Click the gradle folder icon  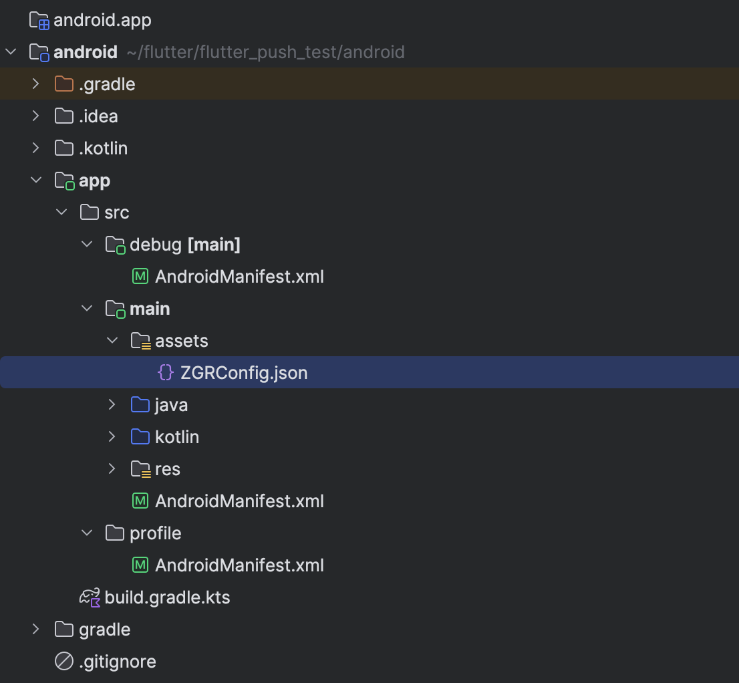[64, 629]
